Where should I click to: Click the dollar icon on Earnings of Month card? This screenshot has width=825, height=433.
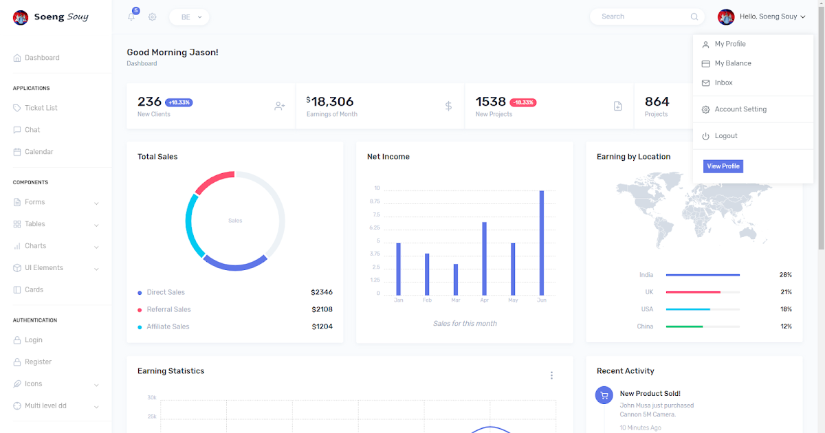[x=448, y=106]
